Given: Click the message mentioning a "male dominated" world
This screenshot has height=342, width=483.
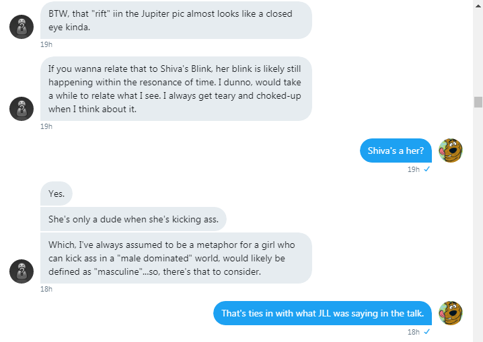Looking at the screenshot, I should [176, 258].
